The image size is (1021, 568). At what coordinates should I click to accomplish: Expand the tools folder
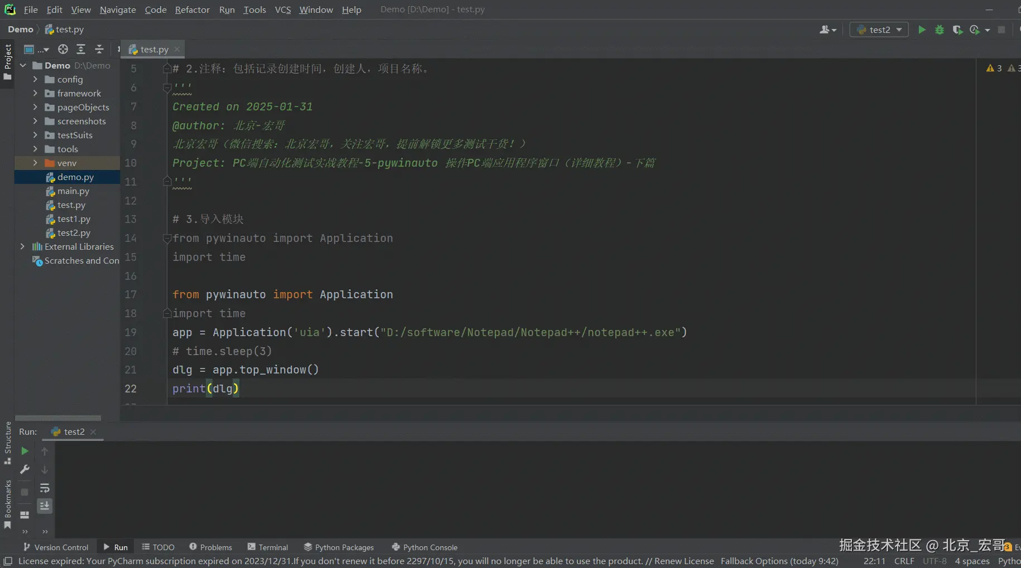point(35,149)
